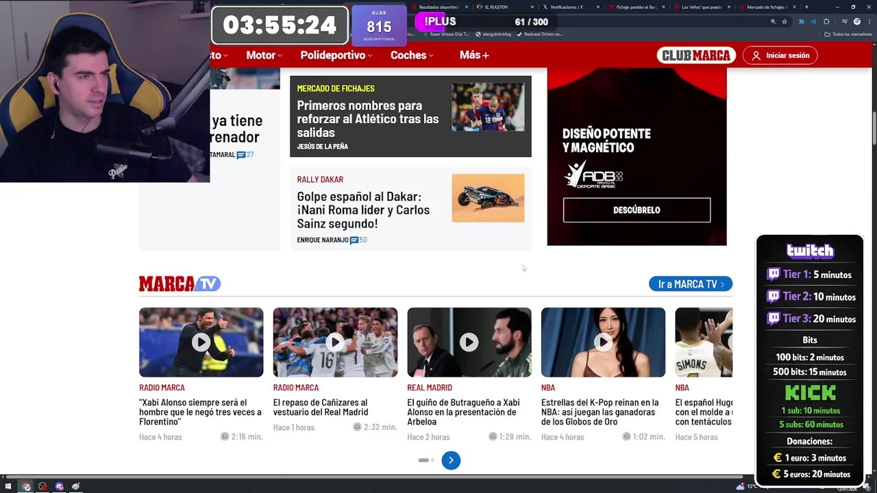This screenshot has height=493, width=877.
Task: Click the CLUB MARCA button
Action: [696, 55]
